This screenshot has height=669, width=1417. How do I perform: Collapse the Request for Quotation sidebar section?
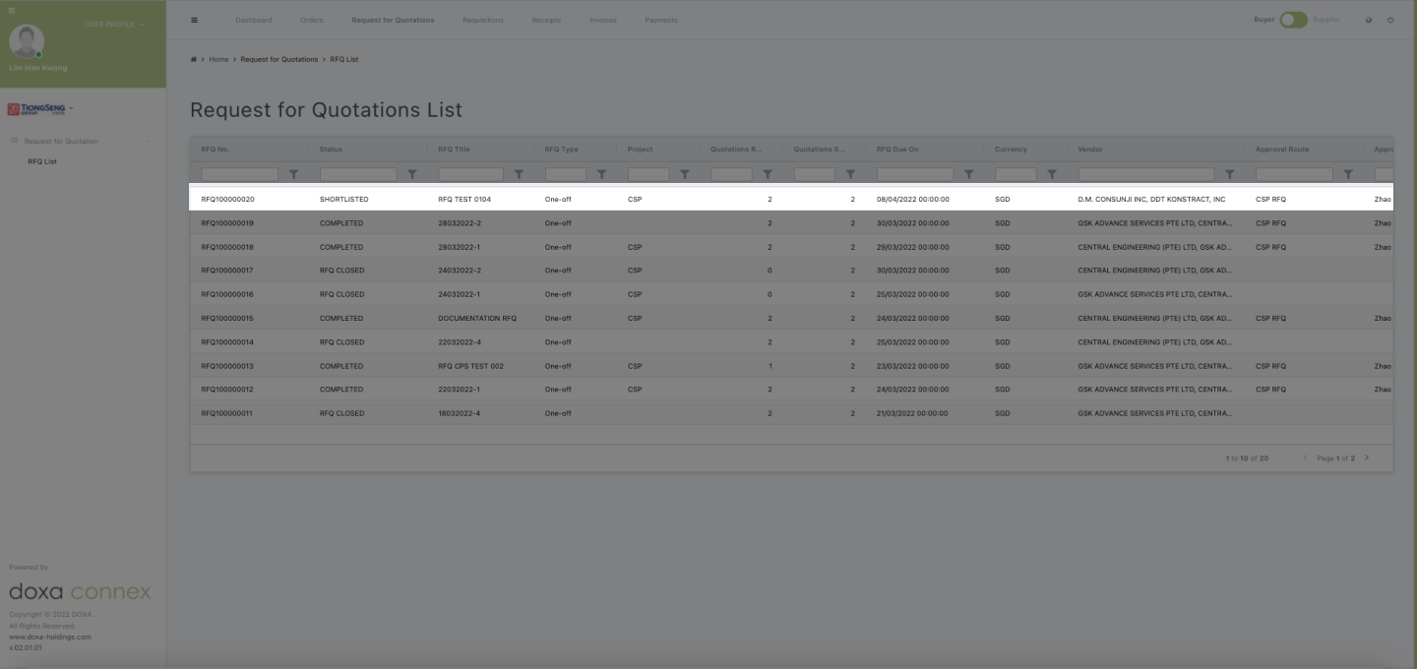(x=149, y=142)
